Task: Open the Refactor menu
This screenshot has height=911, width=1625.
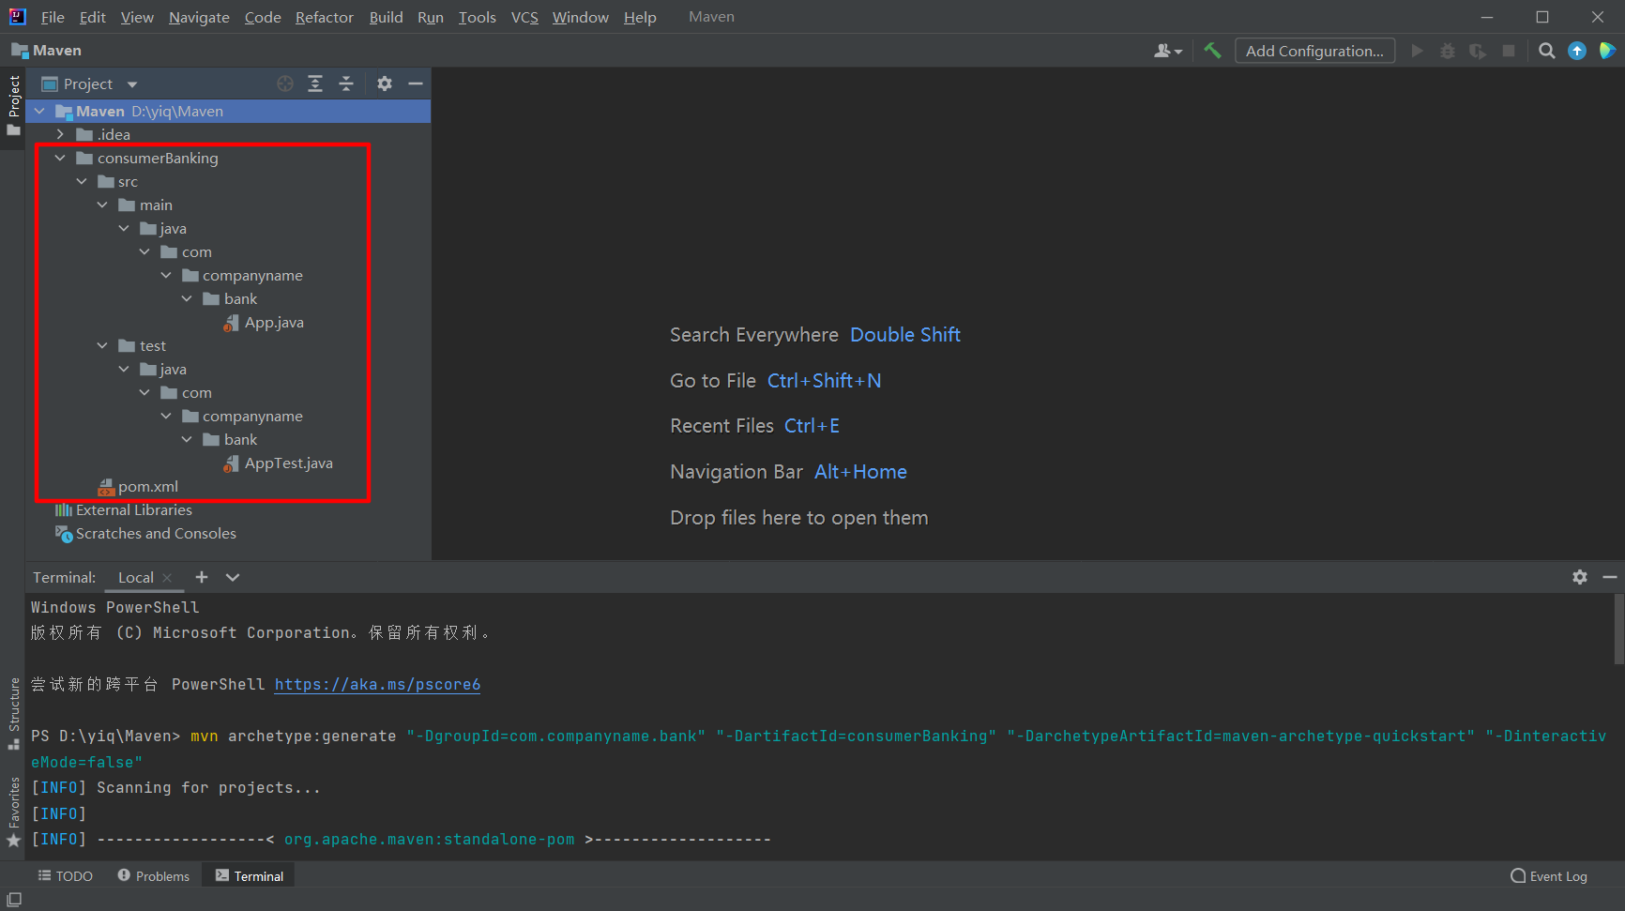Action: [x=324, y=17]
